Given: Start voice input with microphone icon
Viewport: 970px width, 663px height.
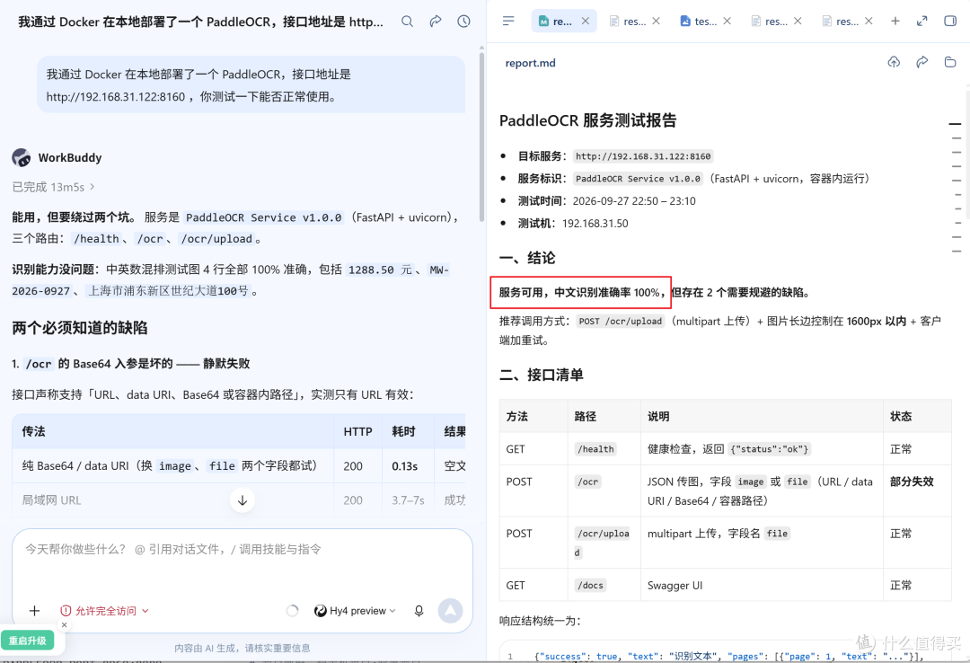Looking at the screenshot, I should click(x=419, y=611).
